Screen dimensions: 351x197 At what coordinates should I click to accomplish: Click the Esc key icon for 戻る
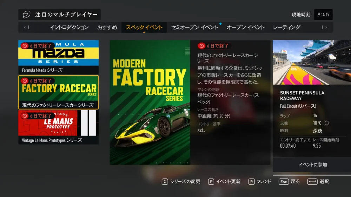284,182
